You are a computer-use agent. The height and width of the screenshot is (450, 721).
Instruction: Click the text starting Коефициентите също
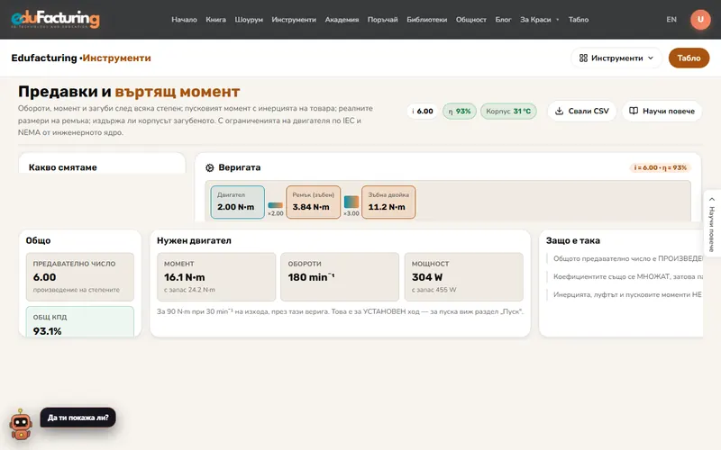click(x=627, y=276)
